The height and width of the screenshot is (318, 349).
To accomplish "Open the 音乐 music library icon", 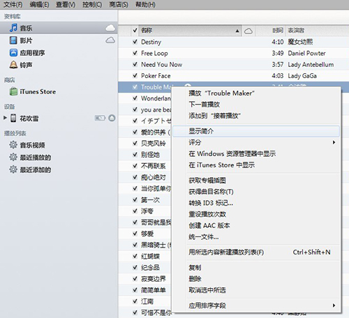I will coord(13,28).
